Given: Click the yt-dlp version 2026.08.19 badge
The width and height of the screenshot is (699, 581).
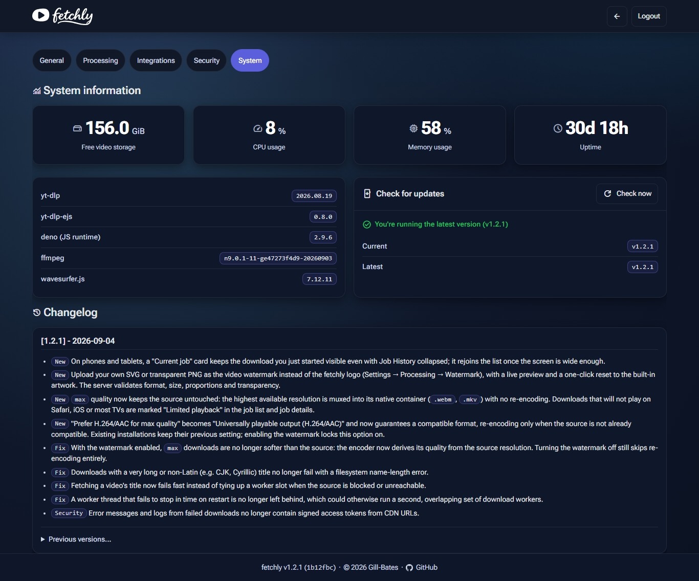Looking at the screenshot, I should (314, 196).
